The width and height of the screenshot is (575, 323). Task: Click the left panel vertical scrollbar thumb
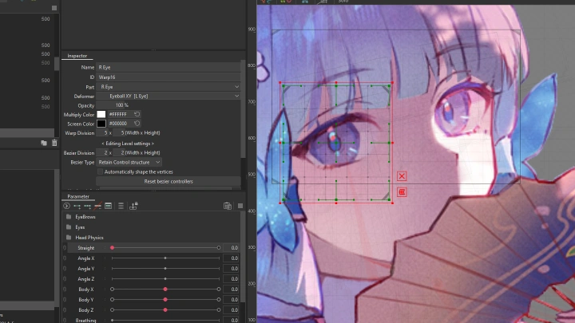(x=57, y=64)
